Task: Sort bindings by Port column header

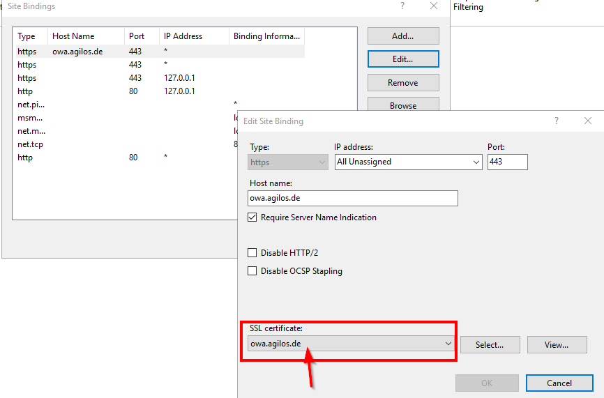Action: point(142,36)
